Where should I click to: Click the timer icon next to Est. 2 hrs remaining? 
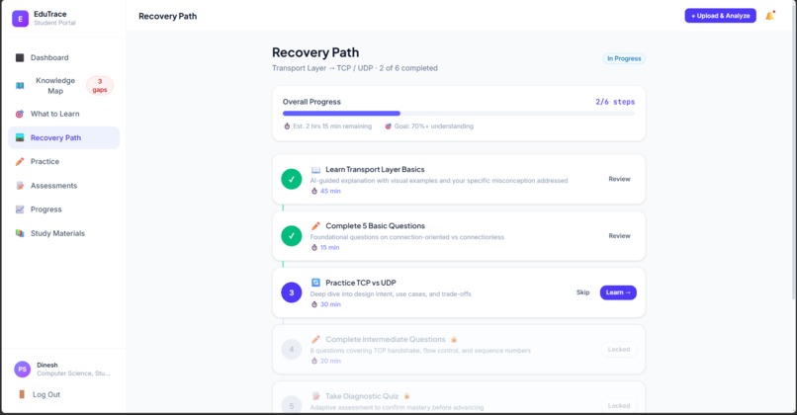[x=287, y=125]
